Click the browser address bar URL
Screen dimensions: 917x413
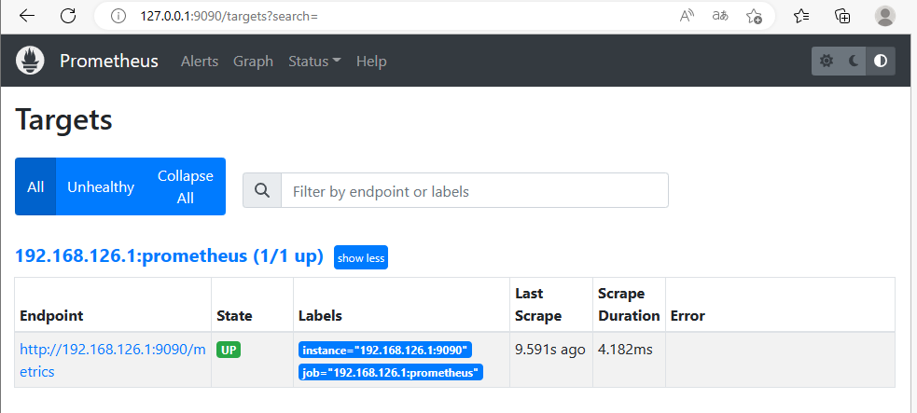[229, 17]
